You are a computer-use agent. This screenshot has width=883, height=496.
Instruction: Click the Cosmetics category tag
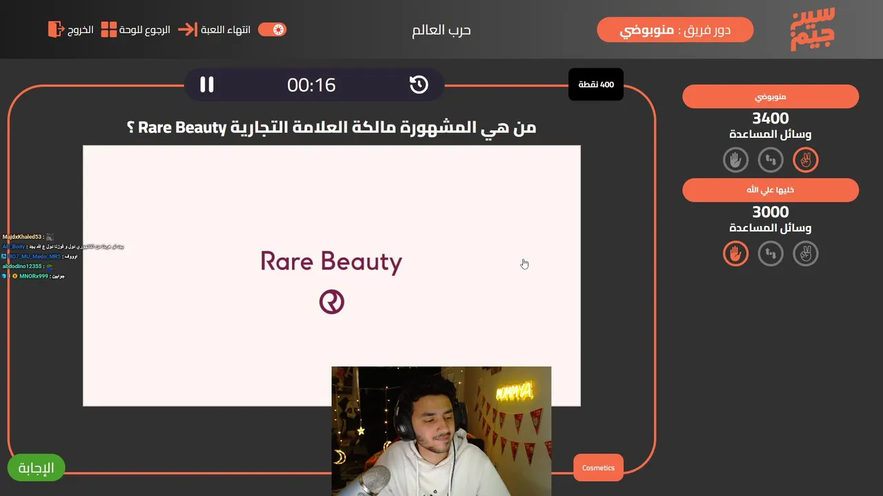click(x=598, y=468)
